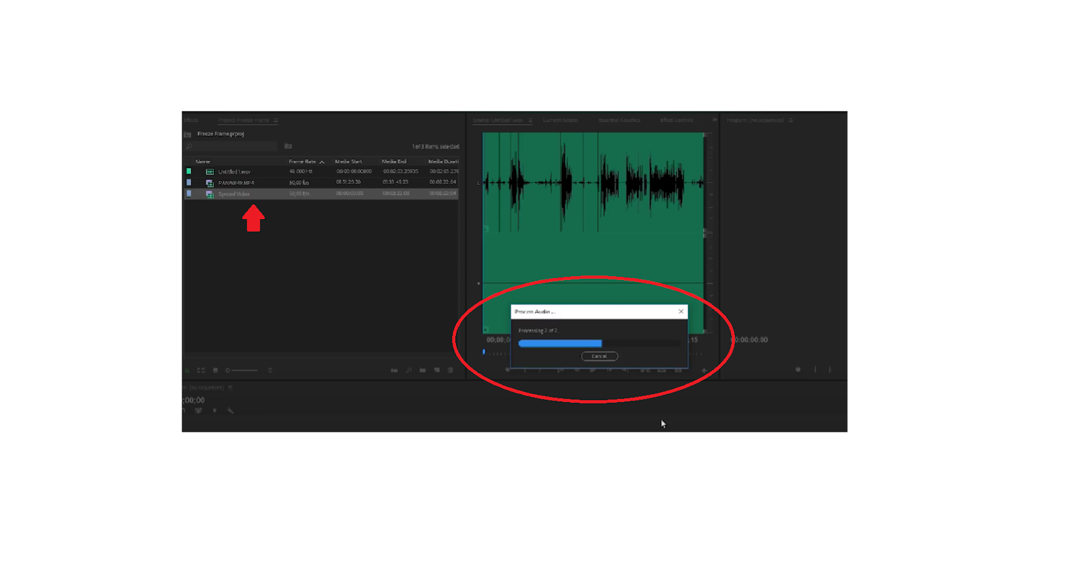This screenshot has width=1073, height=569.
Task: Switch project panel to Freeform view
Action: (x=215, y=370)
